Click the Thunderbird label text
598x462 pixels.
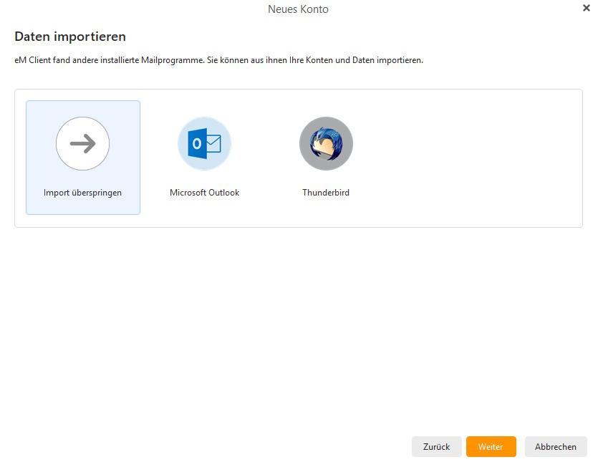(326, 192)
